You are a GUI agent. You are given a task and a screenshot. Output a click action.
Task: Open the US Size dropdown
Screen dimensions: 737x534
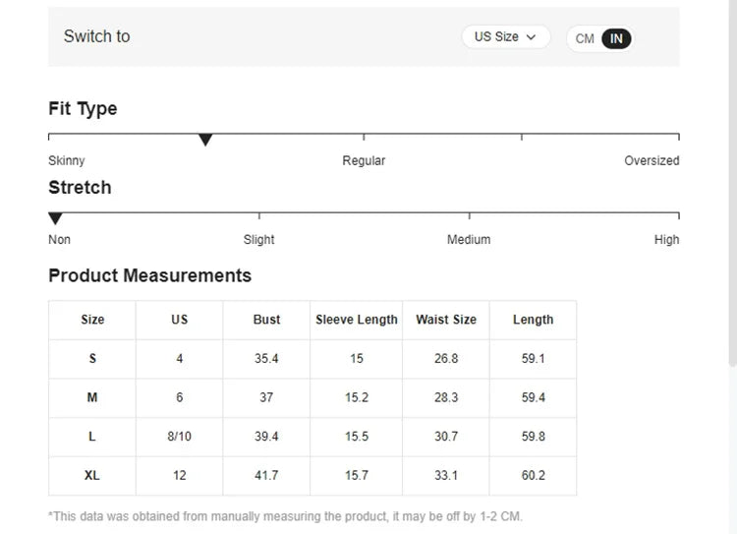[x=505, y=37]
